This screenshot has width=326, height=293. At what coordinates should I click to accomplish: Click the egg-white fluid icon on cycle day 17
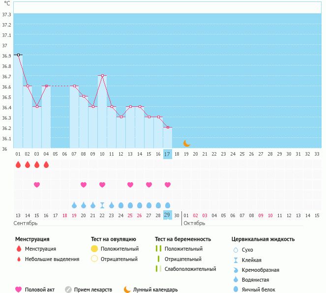(168, 205)
